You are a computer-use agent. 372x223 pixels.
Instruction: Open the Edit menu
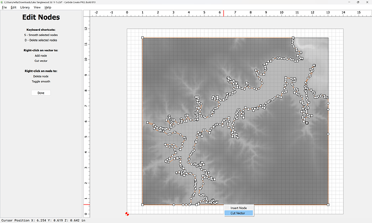(x=13, y=8)
